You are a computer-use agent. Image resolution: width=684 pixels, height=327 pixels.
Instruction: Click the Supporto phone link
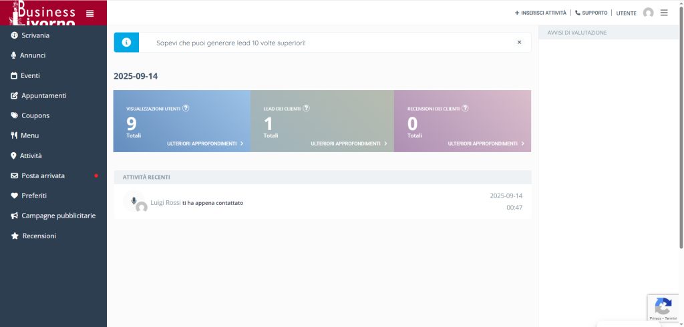click(591, 13)
